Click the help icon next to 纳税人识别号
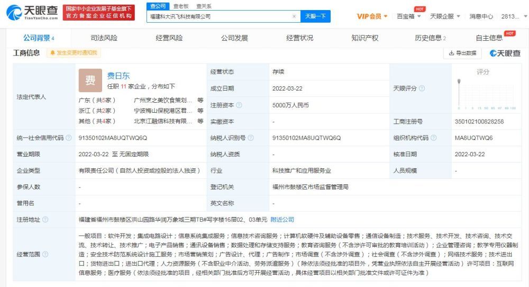Screen dimensions: 529x287 click(x=251, y=138)
